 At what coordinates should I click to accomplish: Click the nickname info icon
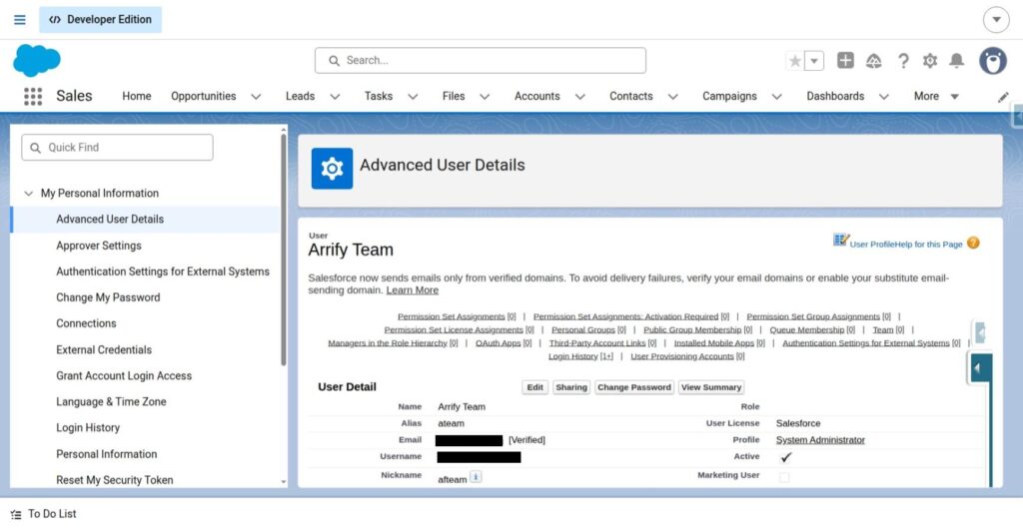coord(476,477)
